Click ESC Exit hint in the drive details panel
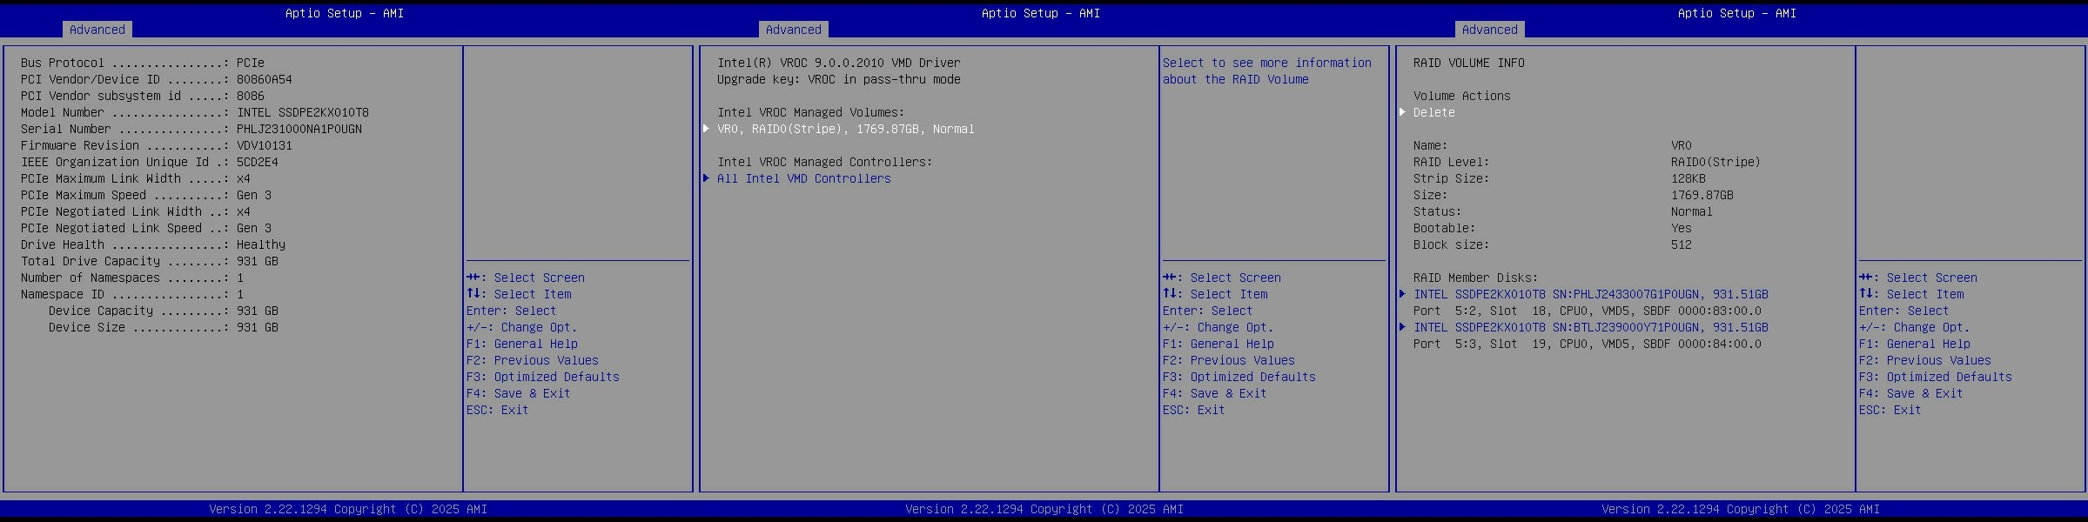2088x522 pixels. coord(497,410)
